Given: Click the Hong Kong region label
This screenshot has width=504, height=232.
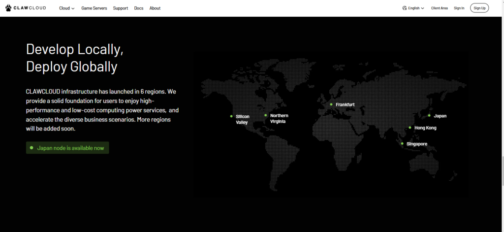Looking at the screenshot, I should pyautogui.click(x=425, y=128).
